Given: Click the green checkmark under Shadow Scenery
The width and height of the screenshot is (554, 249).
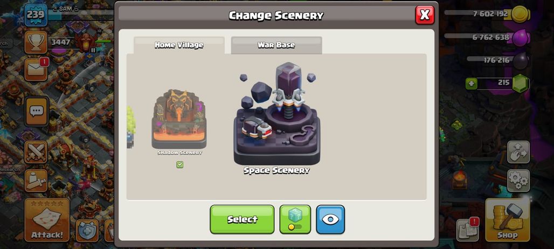Looking at the screenshot, I should pyautogui.click(x=180, y=164).
